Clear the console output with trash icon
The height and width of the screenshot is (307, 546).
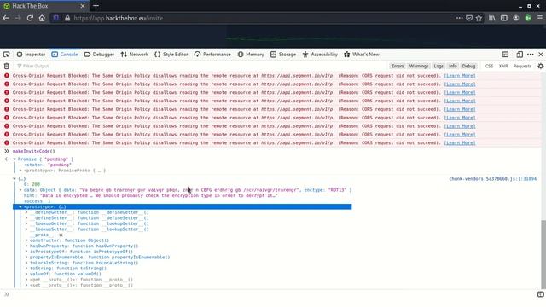click(6, 66)
